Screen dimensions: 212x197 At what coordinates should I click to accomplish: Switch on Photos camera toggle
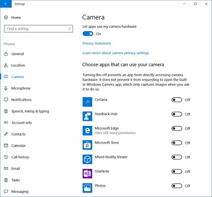click(x=177, y=186)
